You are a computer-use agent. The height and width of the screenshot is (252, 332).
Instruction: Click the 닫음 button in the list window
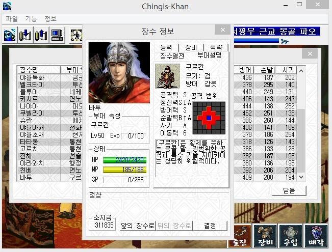pos(289,191)
